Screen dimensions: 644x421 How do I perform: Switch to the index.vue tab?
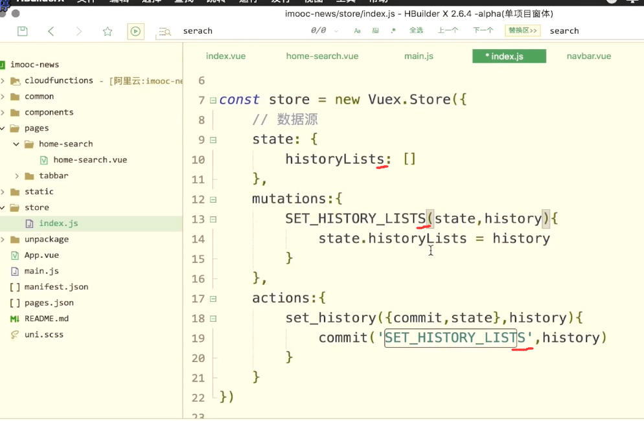(x=226, y=56)
